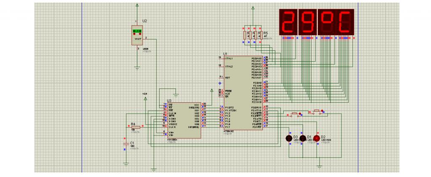Click the U3 ADC chip body
Image resolution: width=431 pixels, height=177 pixels.
point(184,120)
